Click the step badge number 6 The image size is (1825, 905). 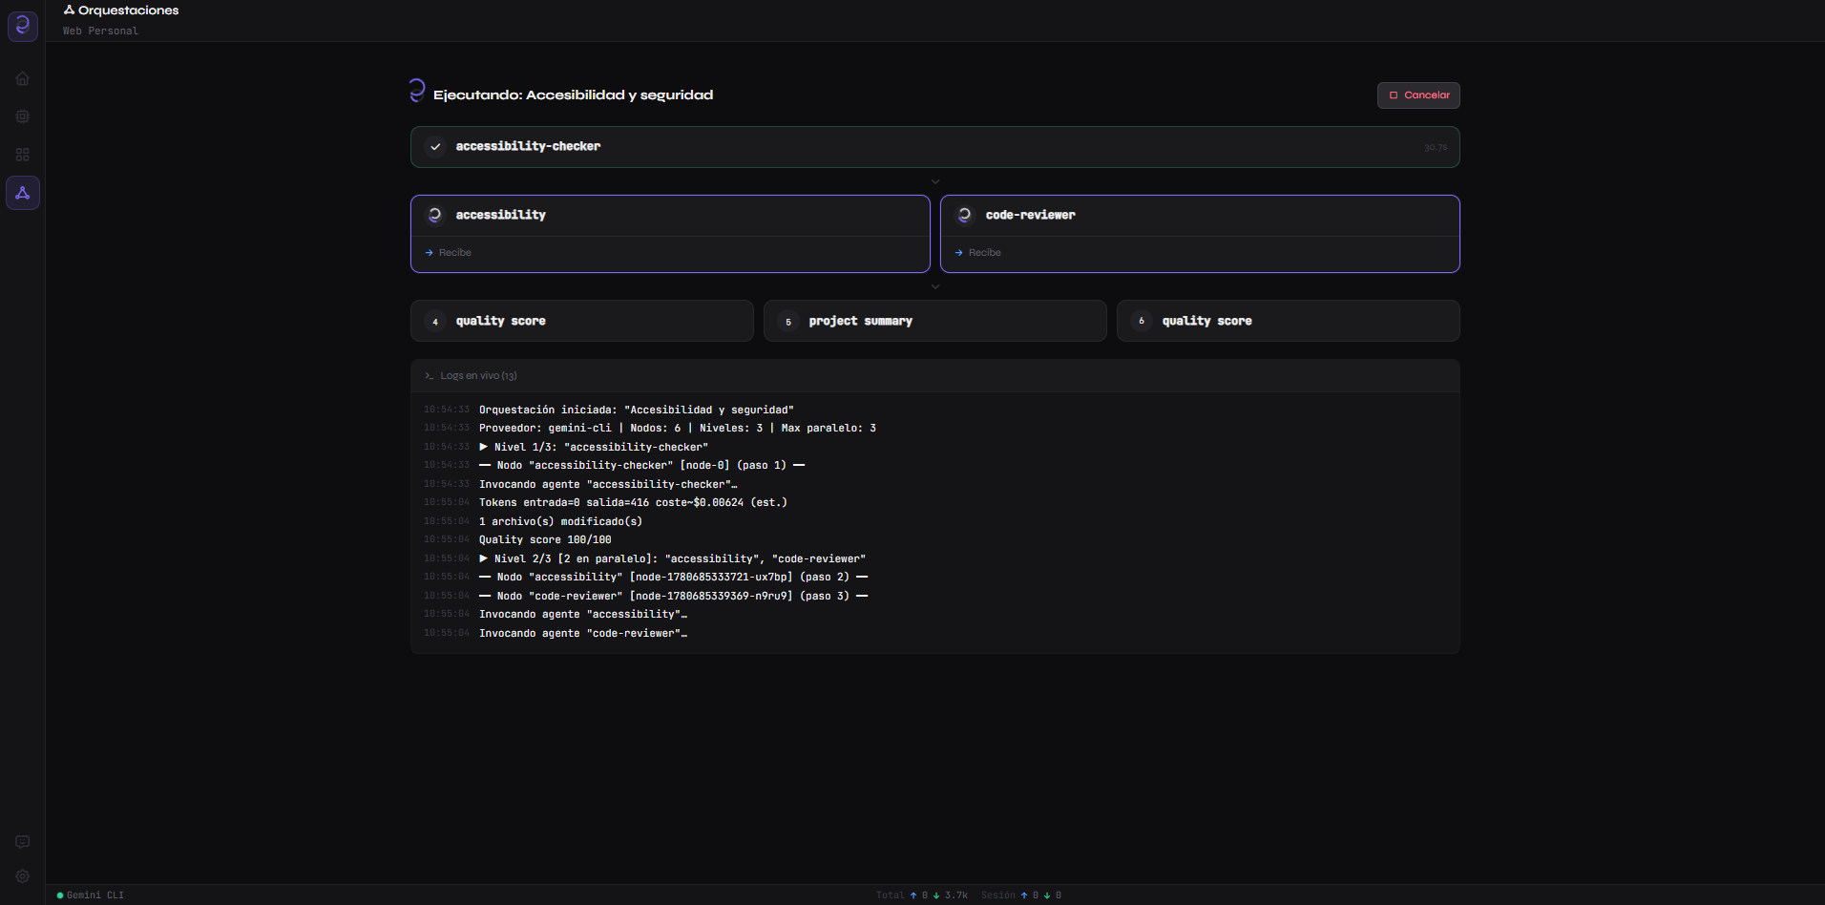pyautogui.click(x=1142, y=322)
